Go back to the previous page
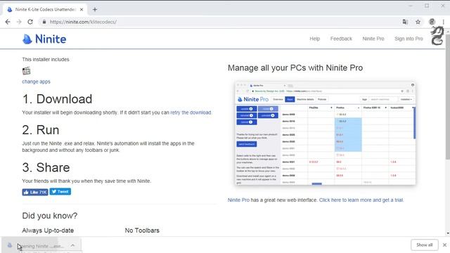Screen dimensions: 450x253 click(x=8, y=22)
